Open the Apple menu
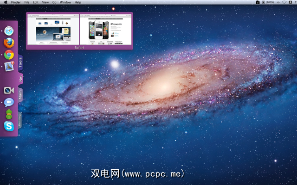 pyautogui.click(x=6, y=2)
